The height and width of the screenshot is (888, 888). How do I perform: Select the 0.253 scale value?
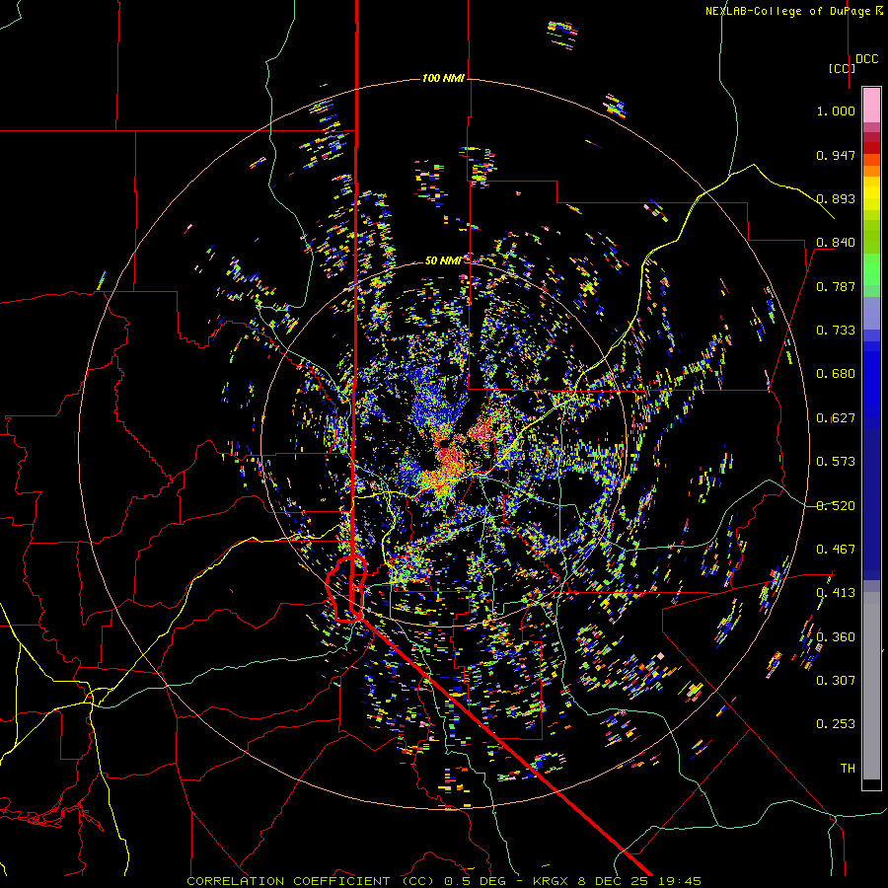[x=836, y=724]
